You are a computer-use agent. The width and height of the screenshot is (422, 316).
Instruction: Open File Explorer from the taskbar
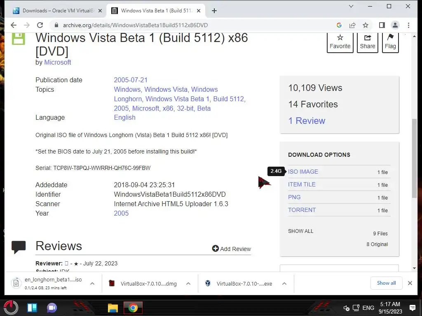point(113,308)
